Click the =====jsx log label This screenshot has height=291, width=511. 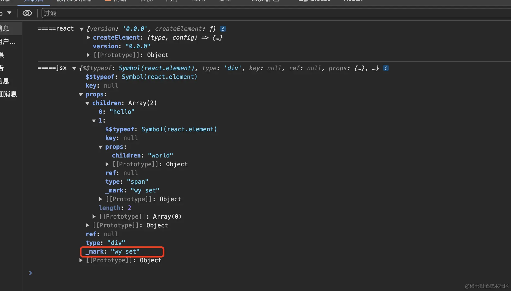52,68
